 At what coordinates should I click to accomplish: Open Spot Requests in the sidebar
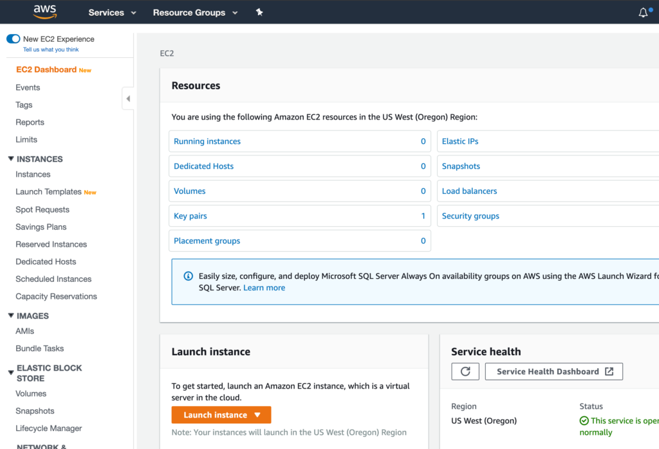pyautogui.click(x=42, y=209)
